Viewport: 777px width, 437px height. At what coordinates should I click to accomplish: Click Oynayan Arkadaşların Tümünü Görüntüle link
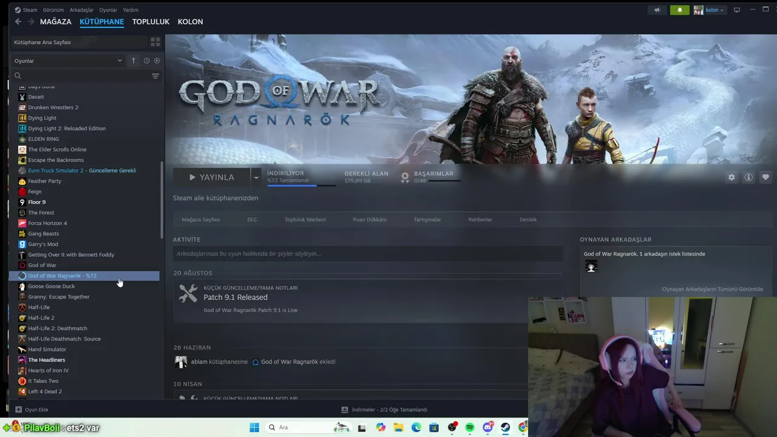click(x=713, y=289)
